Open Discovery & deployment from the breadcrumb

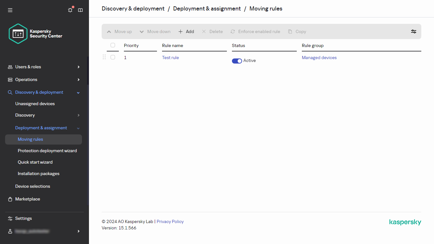point(133,9)
